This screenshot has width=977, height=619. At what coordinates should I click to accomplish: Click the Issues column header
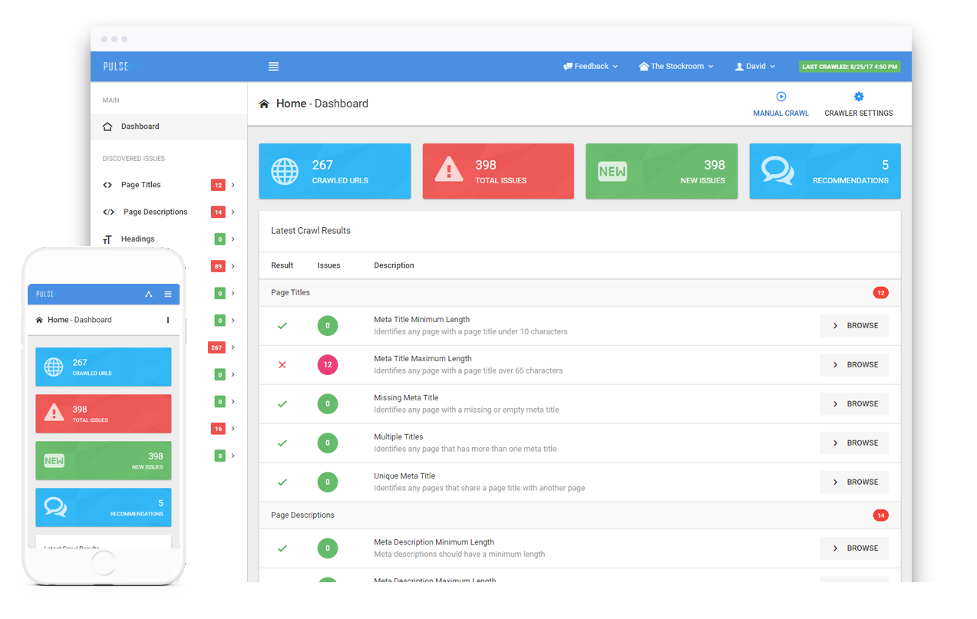coord(328,265)
